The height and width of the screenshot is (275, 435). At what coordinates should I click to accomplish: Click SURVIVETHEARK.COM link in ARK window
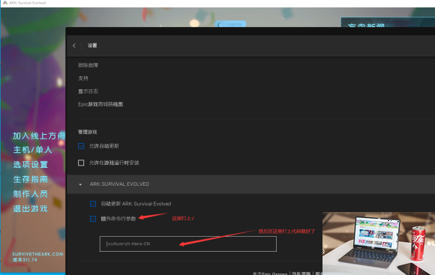(x=37, y=254)
